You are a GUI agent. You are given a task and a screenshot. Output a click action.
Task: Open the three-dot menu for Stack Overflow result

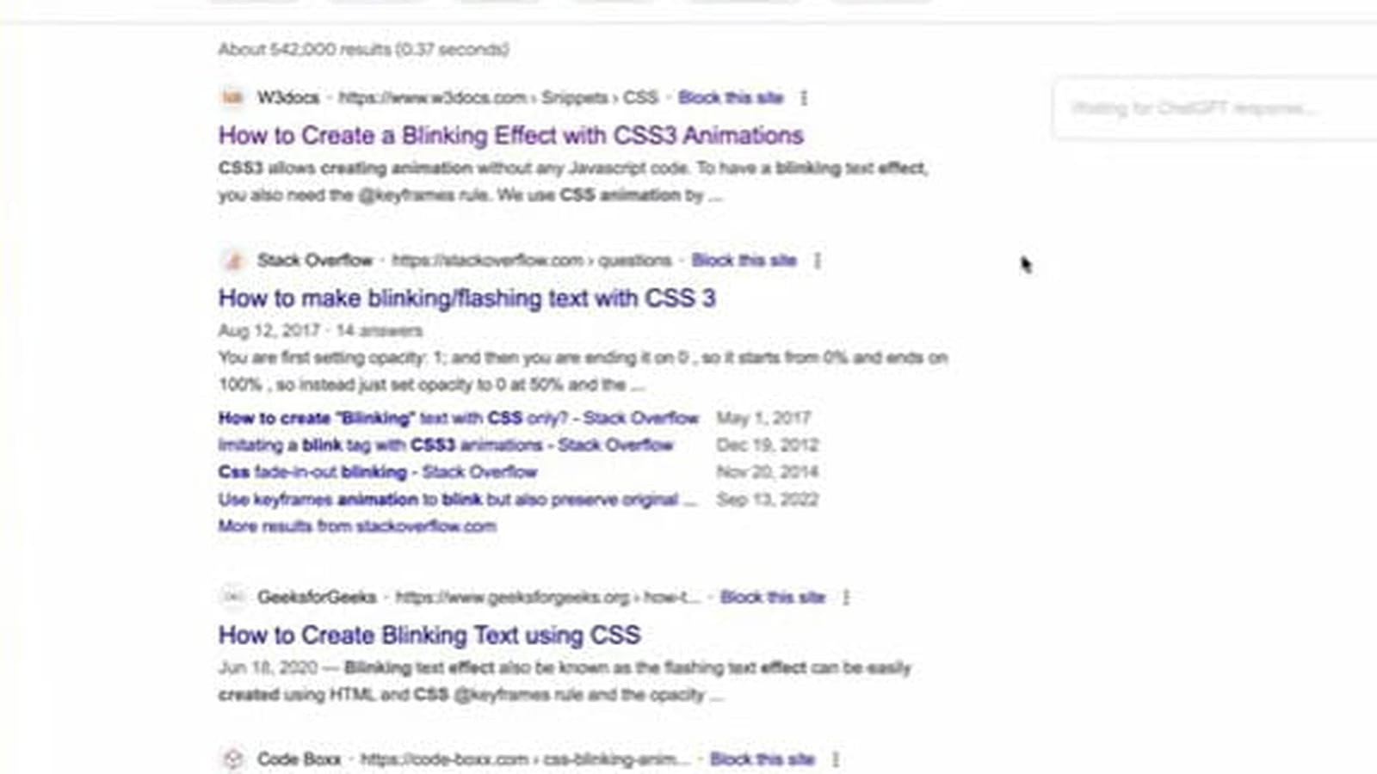818,260
